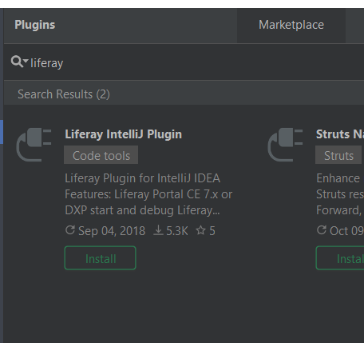Click the Plugins heading
This screenshot has width=364, height=343.
point(35,25)
